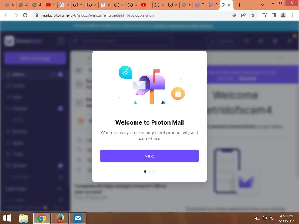
Task: Click the "Where privacy and security meet" description text
Action: click(x=149, y=135)
